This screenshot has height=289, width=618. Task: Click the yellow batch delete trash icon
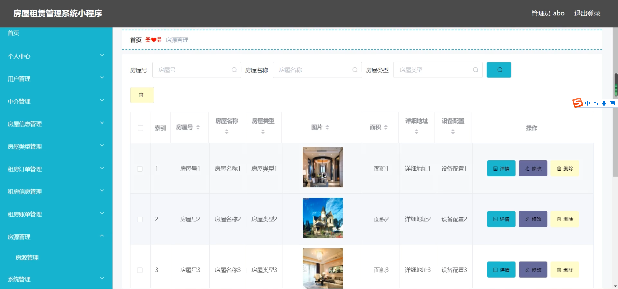pos(142,95)
